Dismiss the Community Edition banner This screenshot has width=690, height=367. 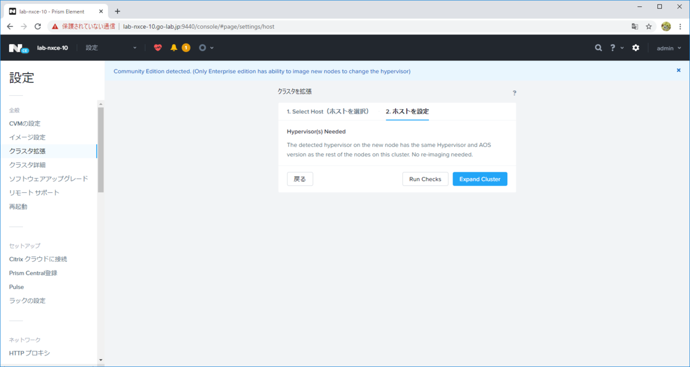click(x=678, y=70)
